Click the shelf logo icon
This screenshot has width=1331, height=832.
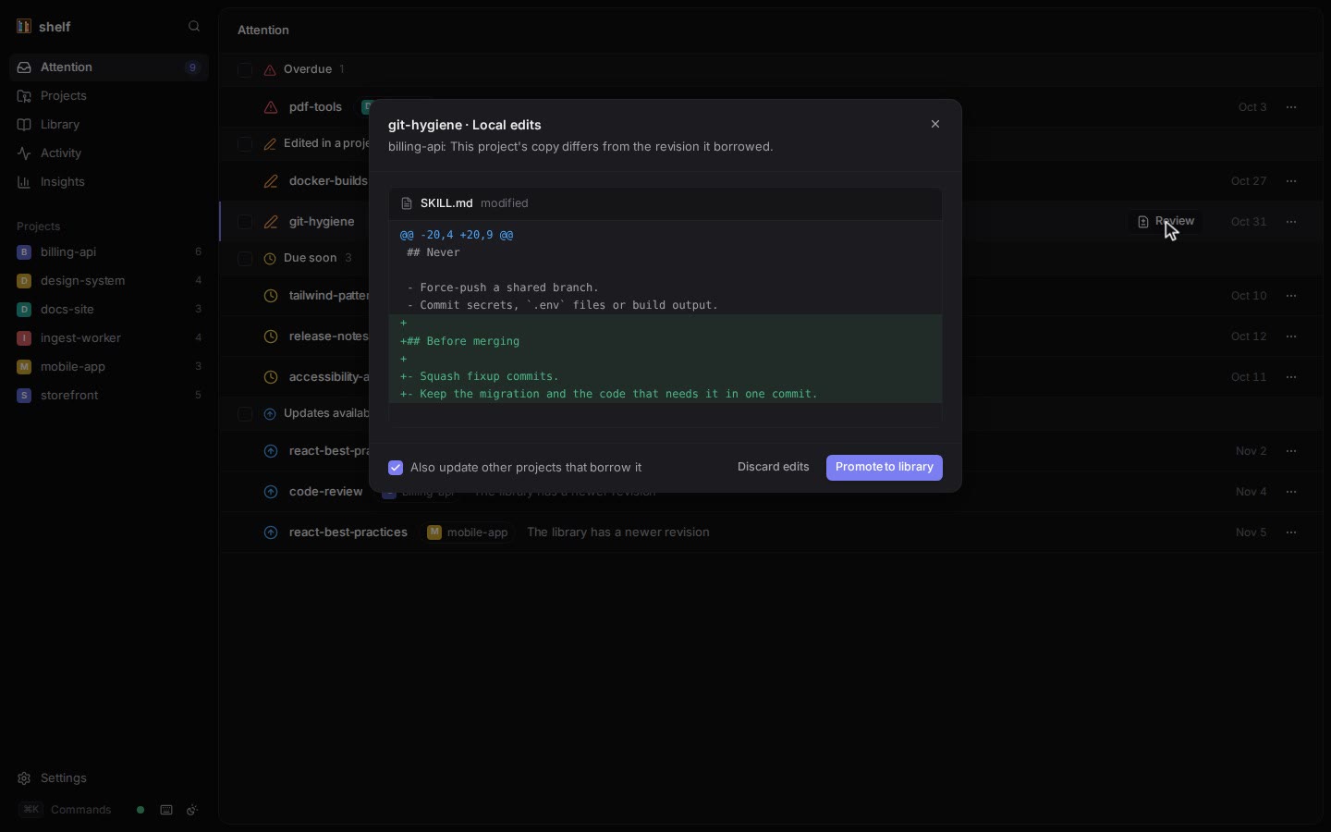click(x=24, y=27)
